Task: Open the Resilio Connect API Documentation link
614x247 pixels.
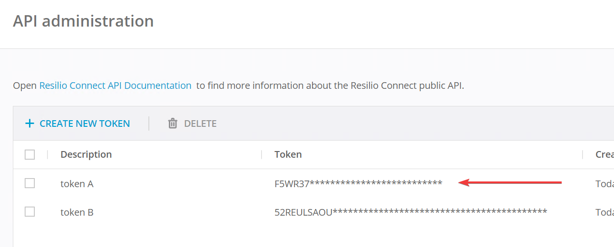Action: click(115, 86)
